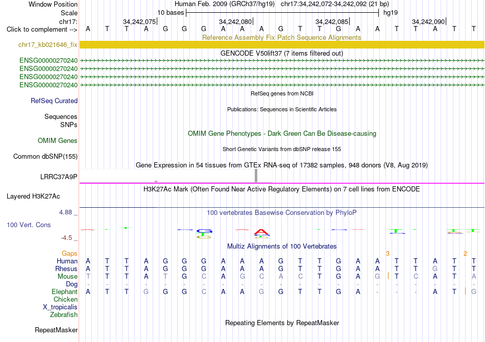Click the H3K27Ac Mark ENCODE track title
The image size is (485, 342).
282,189
